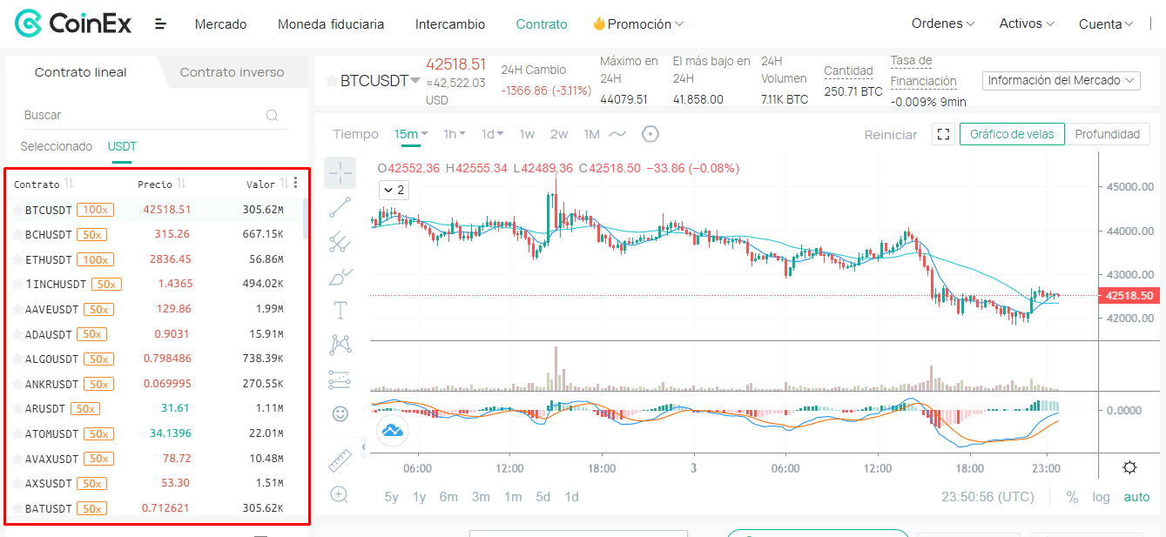Toggle the auto scale option
Image resolution: width=1166 pixels, height=537 pixels.
pos(1136,497)
